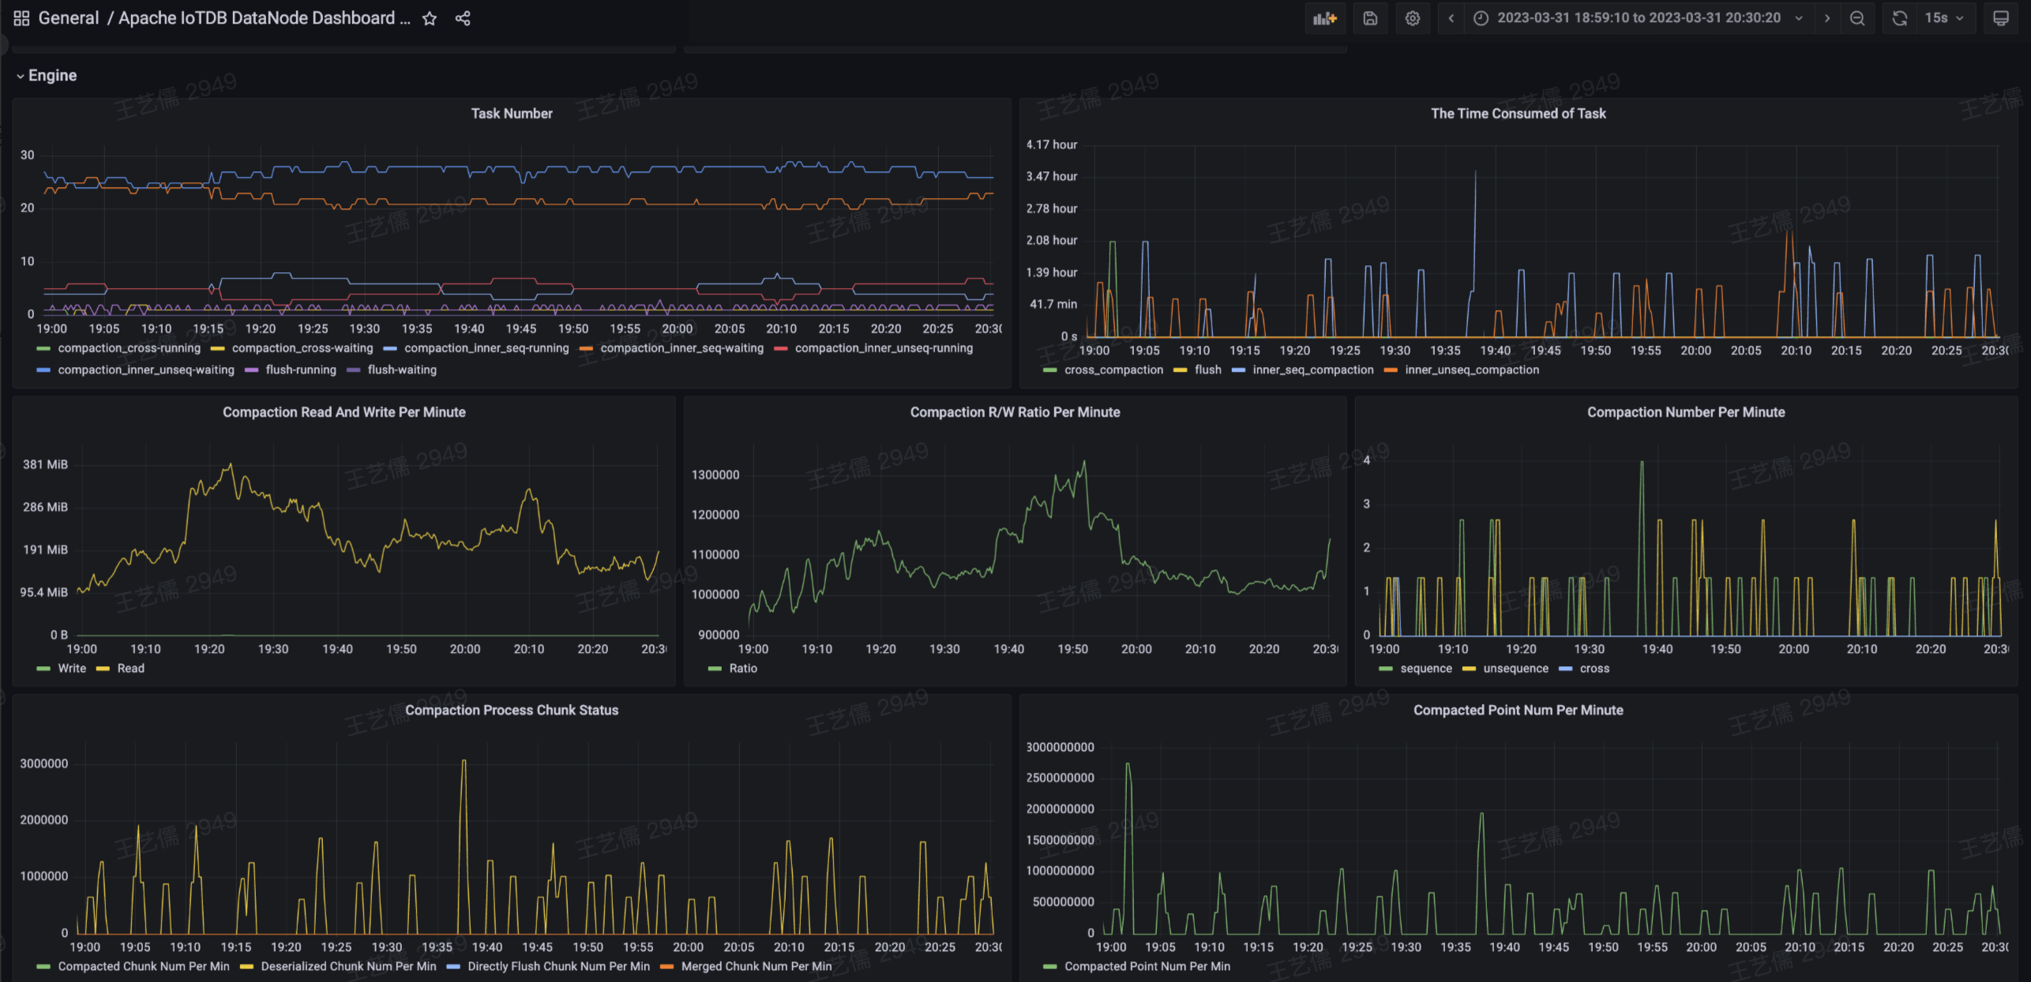Toggle the unsequence series legend entry

(x=1515, y=668)
